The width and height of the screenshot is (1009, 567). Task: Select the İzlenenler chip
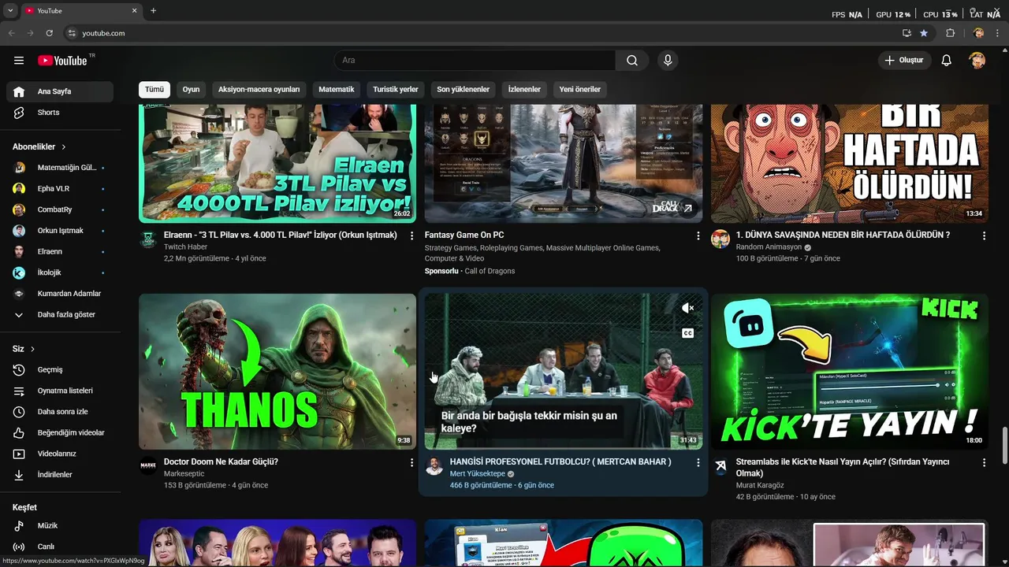pos(524,89)
